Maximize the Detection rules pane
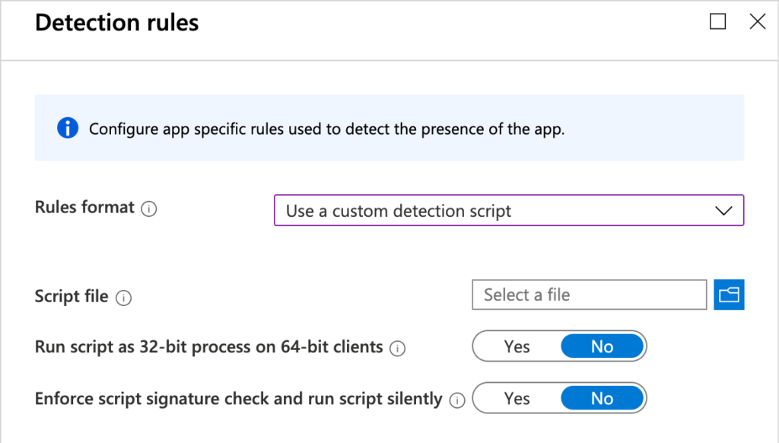Viewport: 779px width, 443px height. click(x=717, y=21)
